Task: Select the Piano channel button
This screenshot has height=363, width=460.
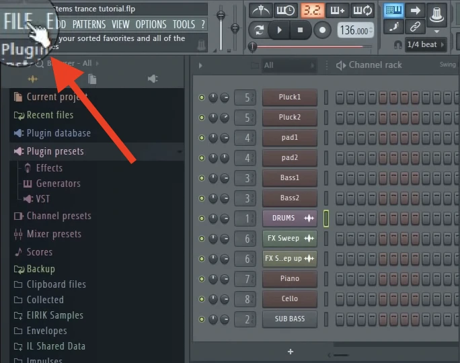Action: click(289, 278)
